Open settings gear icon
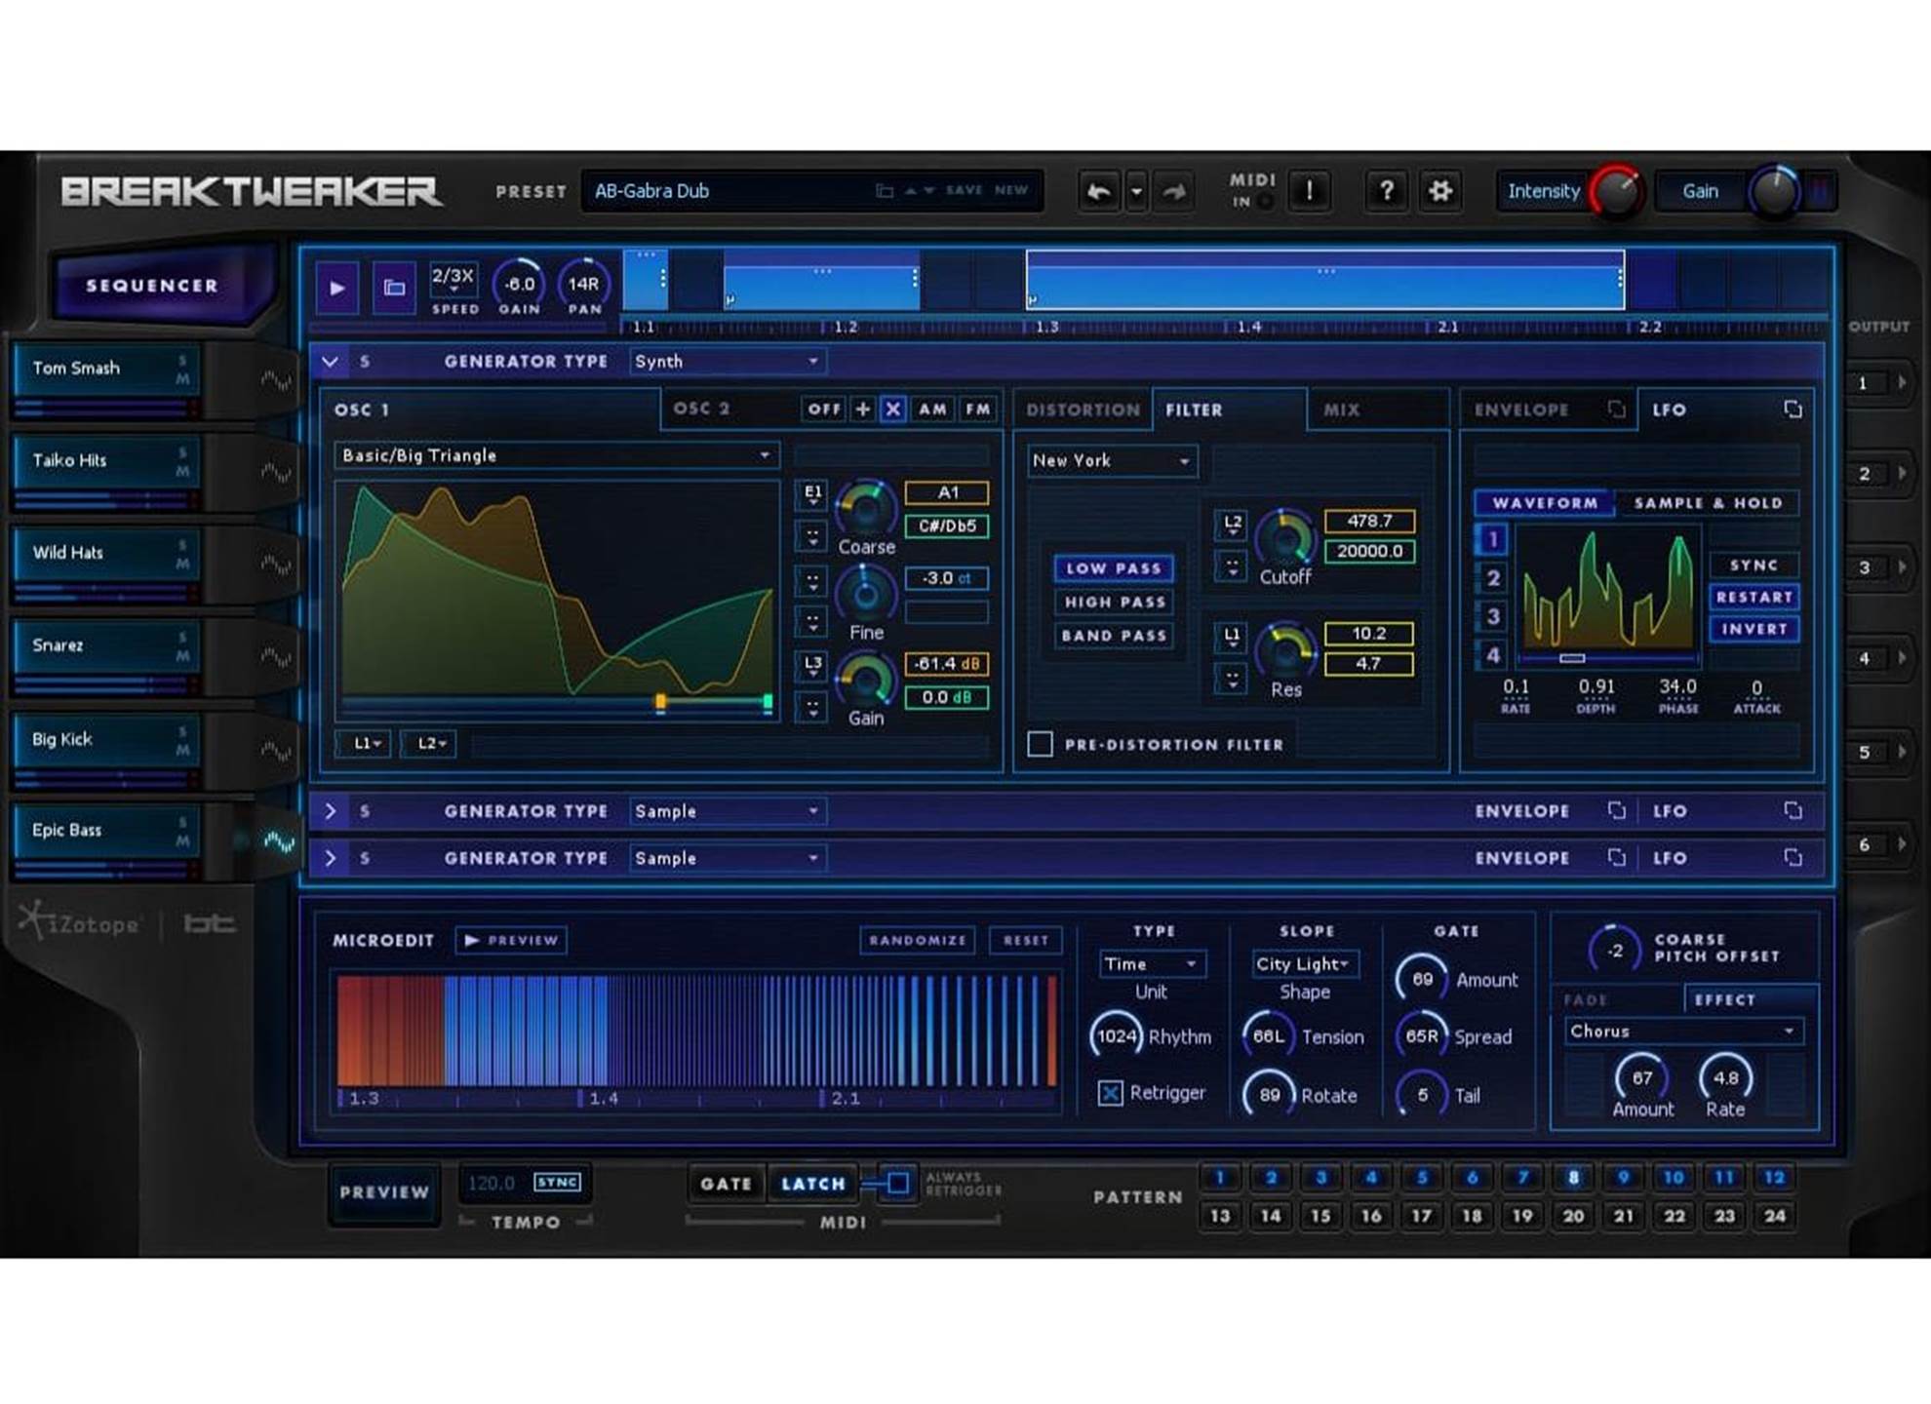The width and height of the screenshot is (1931, 1404). click(1439, 191)
